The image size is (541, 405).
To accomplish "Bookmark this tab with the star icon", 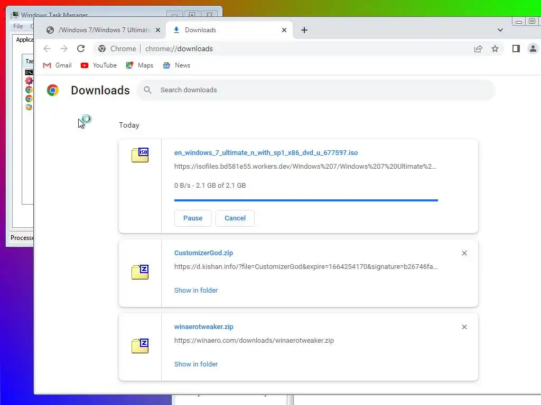I will coord(495,49).
